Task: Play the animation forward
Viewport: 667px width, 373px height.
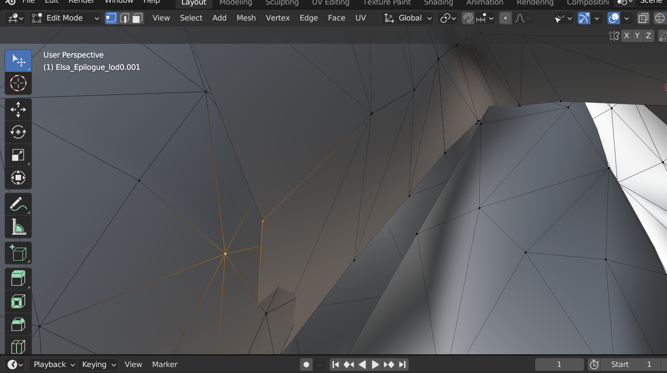Action: click(375, 364)
